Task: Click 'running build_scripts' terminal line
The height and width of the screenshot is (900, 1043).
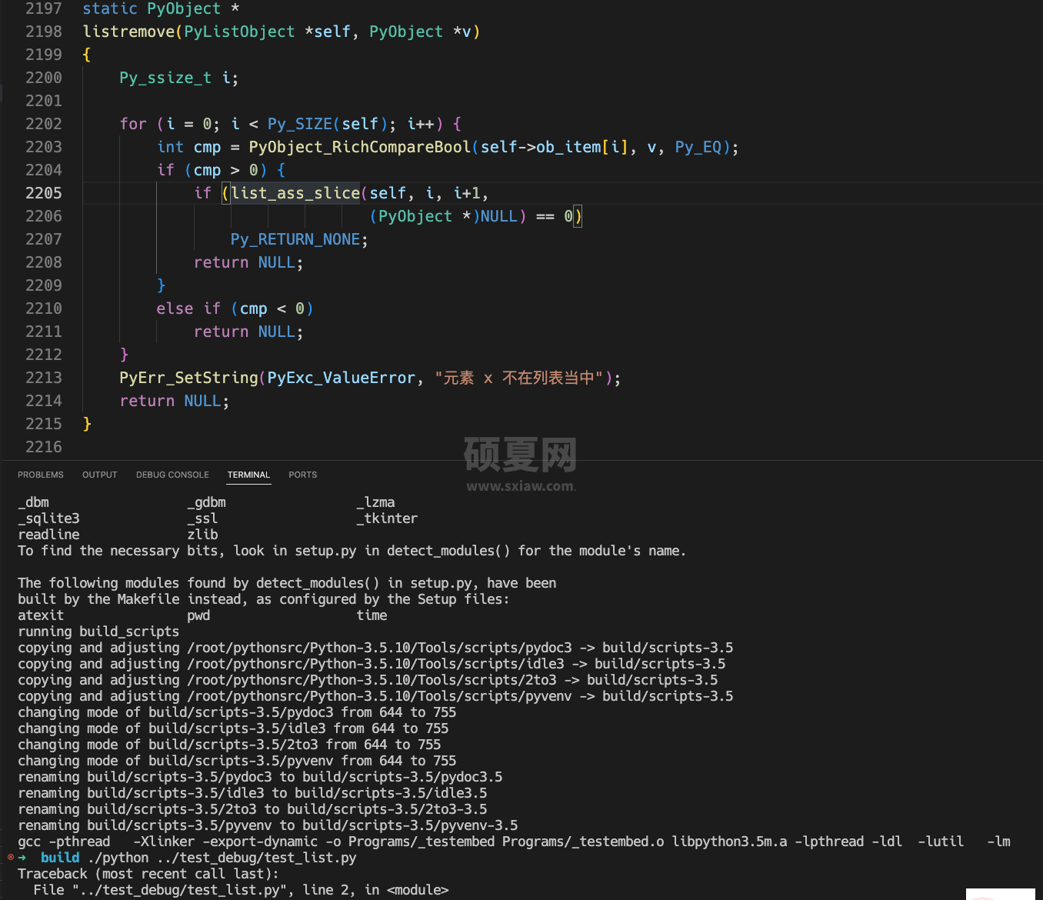Action: click(98, 632)
